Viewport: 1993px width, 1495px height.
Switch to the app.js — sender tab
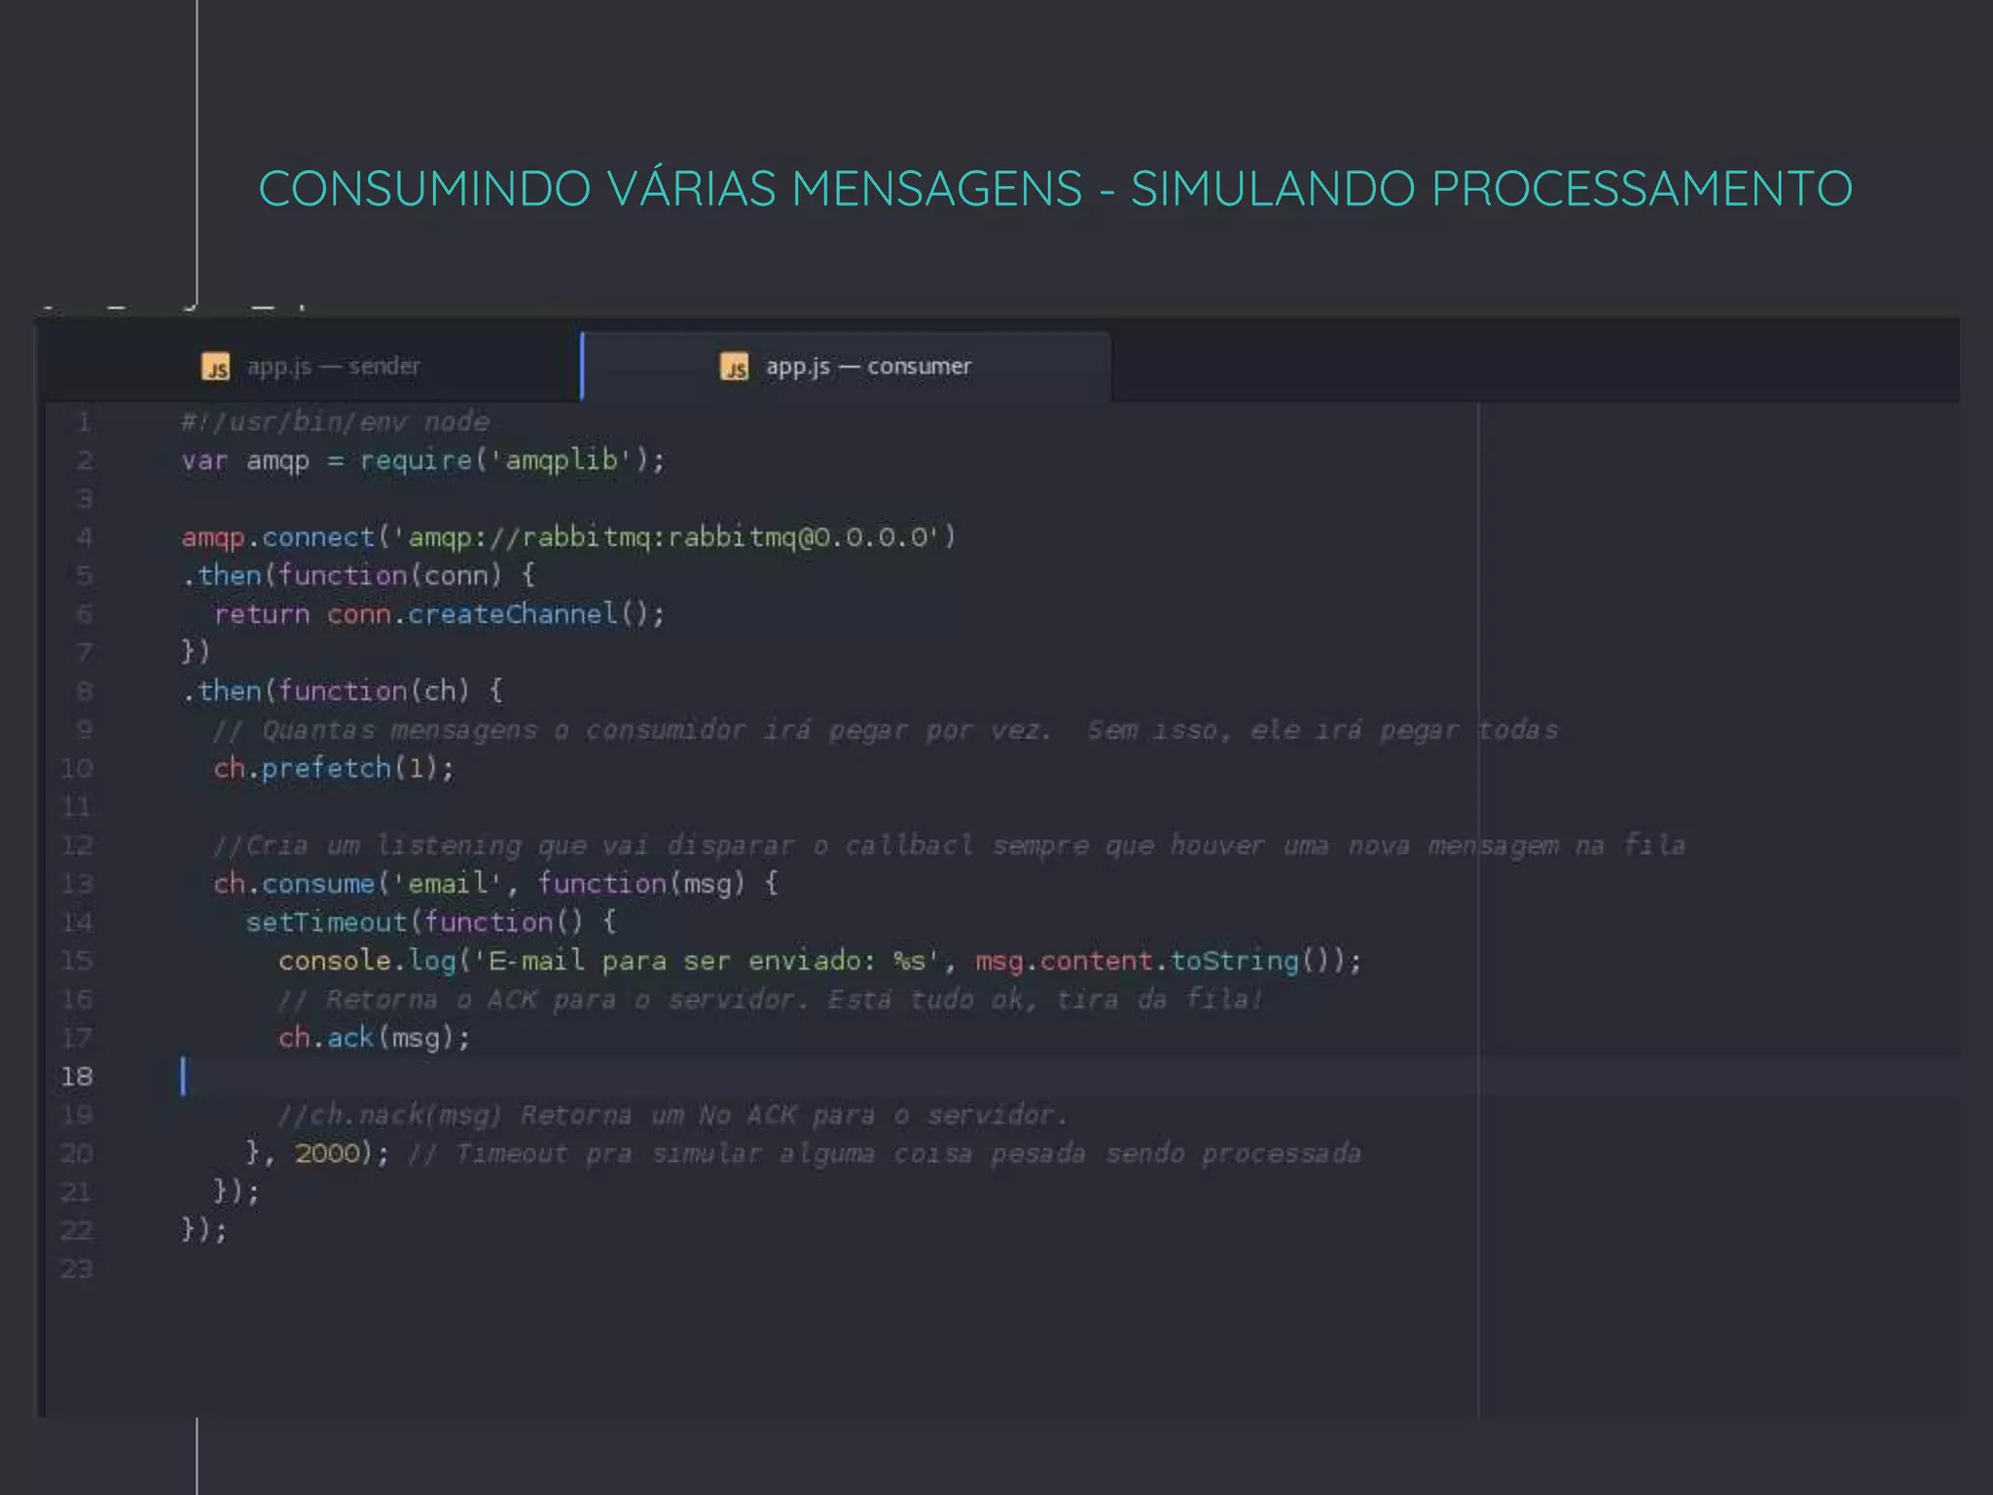[310, 367]
